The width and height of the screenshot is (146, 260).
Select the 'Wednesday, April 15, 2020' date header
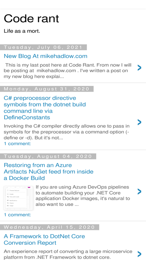[x=49, y=227]
